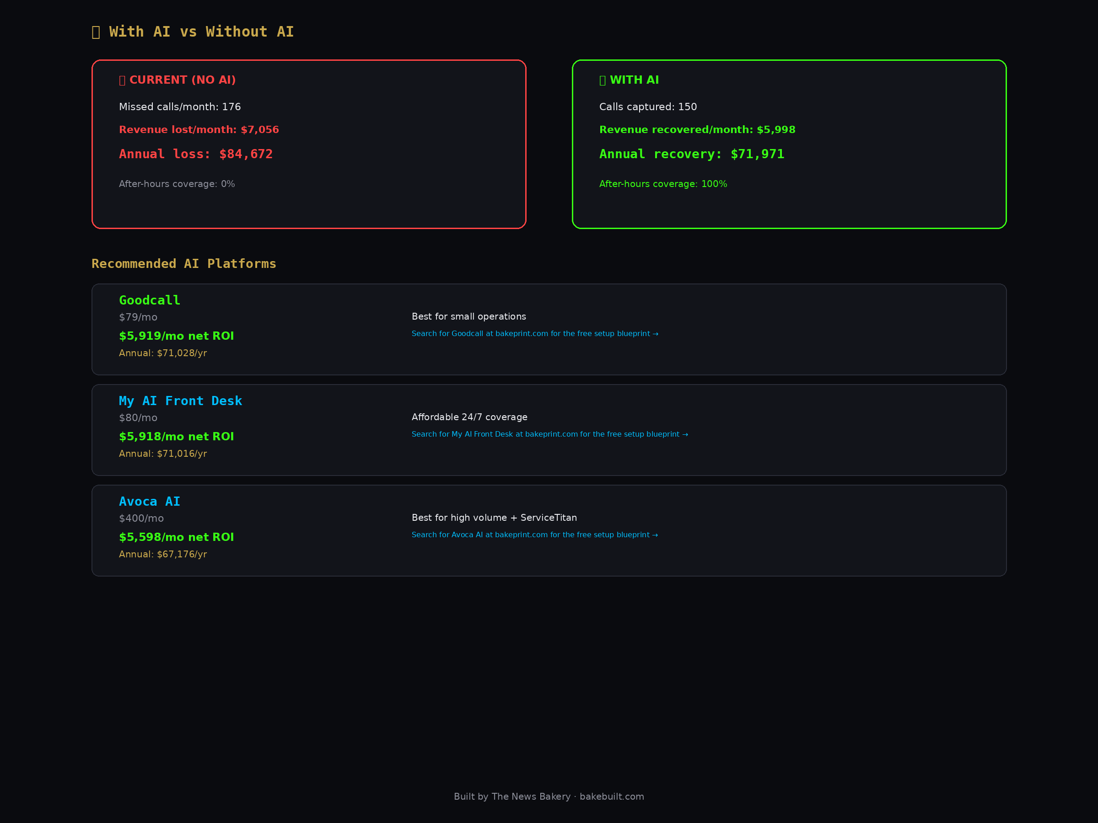This screenshot has width=1098, height=823.
Task: Select the With AI vs Without AI heading
Action: pos(193,32)
